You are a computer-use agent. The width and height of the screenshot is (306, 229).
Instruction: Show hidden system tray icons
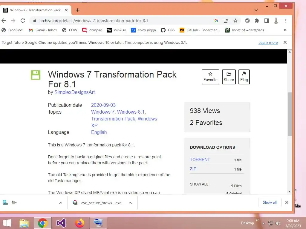pos(263,223)
